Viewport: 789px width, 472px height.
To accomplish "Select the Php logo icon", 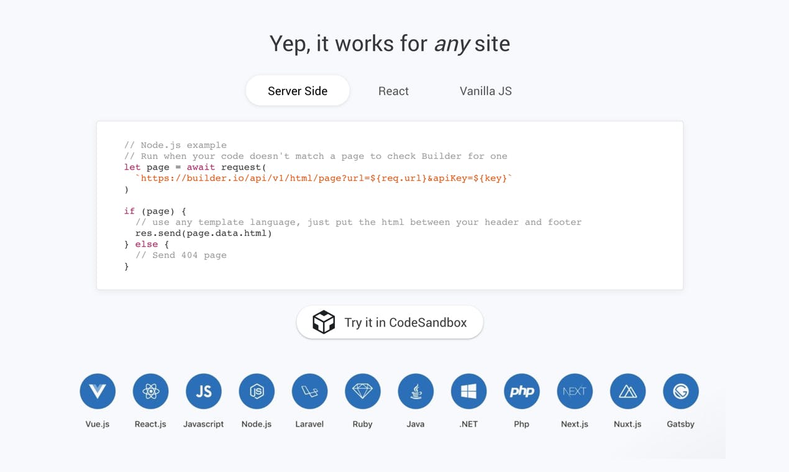I will coord(522,391).
